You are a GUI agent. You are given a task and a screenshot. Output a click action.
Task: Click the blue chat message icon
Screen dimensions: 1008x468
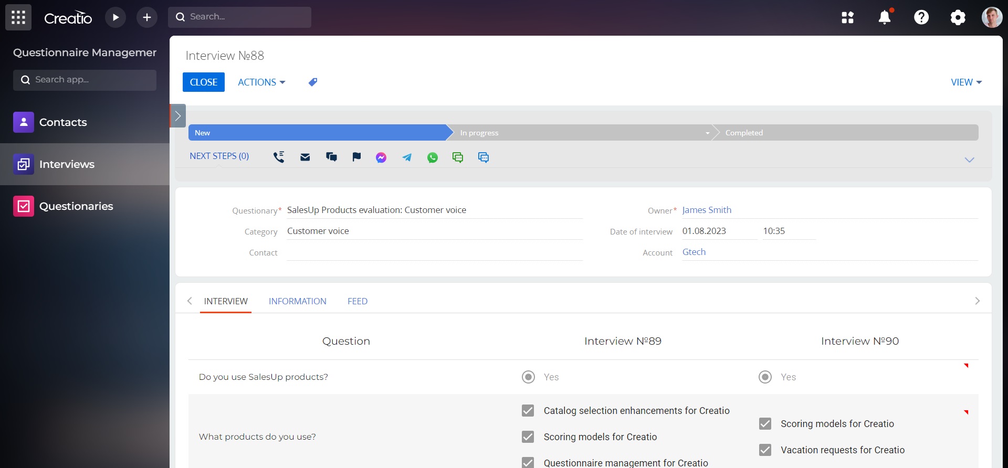pyautogui.click(x=484, y=157)
